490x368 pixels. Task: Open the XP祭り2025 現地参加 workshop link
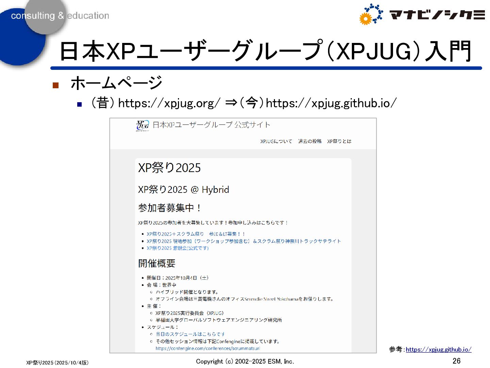pyautogui.click(x=244, y=241)
